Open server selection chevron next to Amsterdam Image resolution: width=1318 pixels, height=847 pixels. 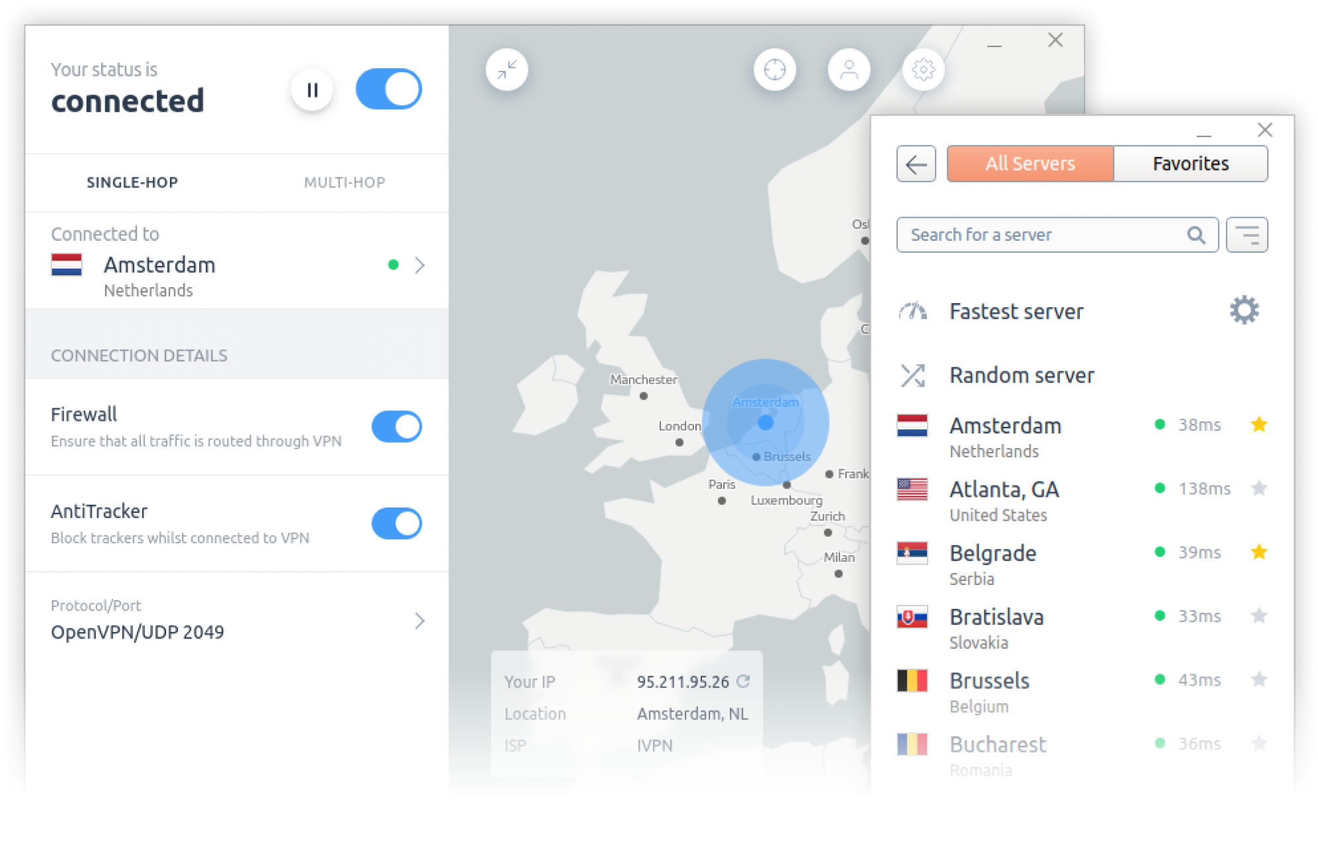coord(419,265)
